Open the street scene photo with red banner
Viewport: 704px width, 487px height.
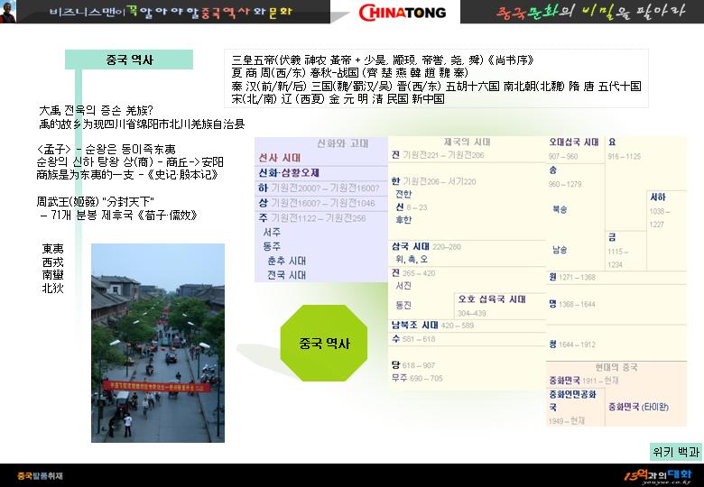pos(158,343)
